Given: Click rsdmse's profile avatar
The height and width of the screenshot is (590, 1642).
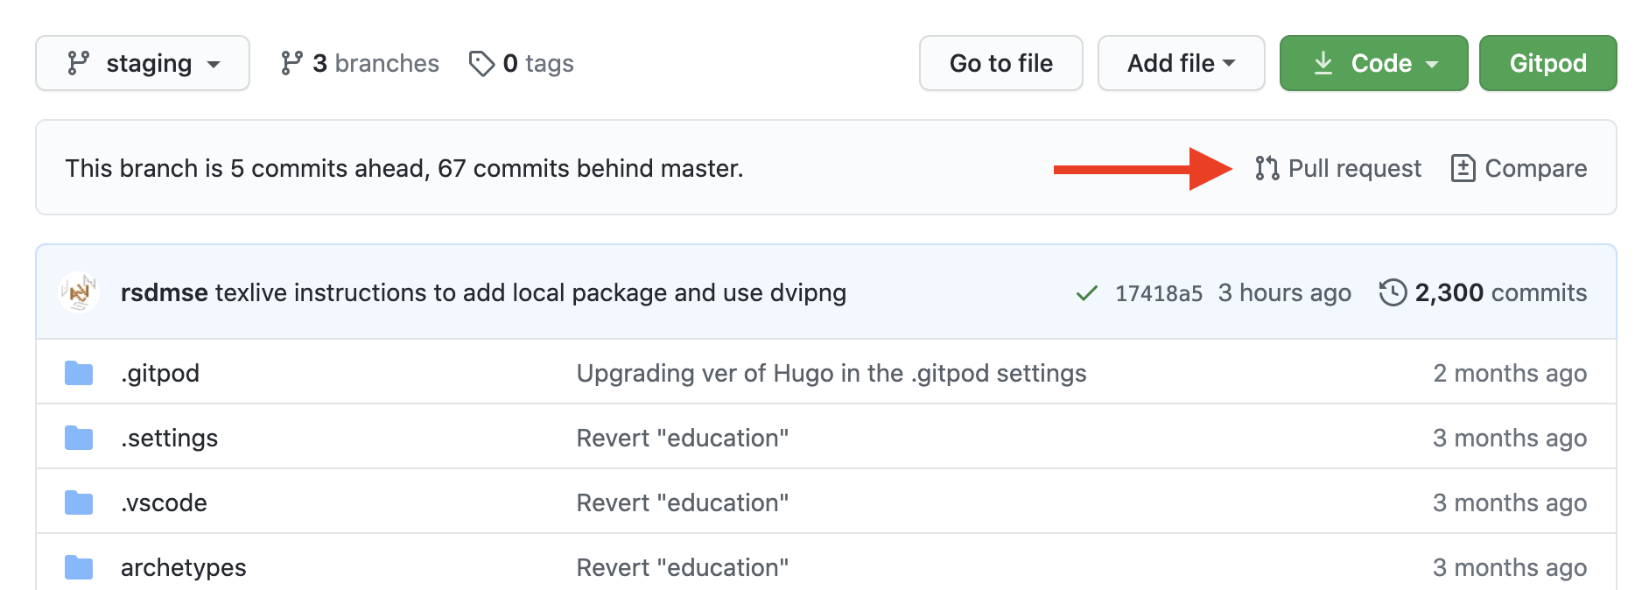Looking at the screenshot, I should (x=78, y=292).
